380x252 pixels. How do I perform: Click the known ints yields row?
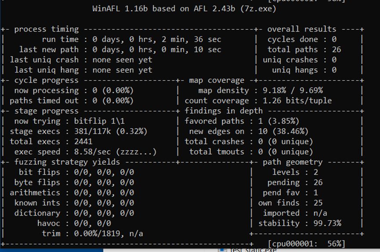[x=74, y=203]
